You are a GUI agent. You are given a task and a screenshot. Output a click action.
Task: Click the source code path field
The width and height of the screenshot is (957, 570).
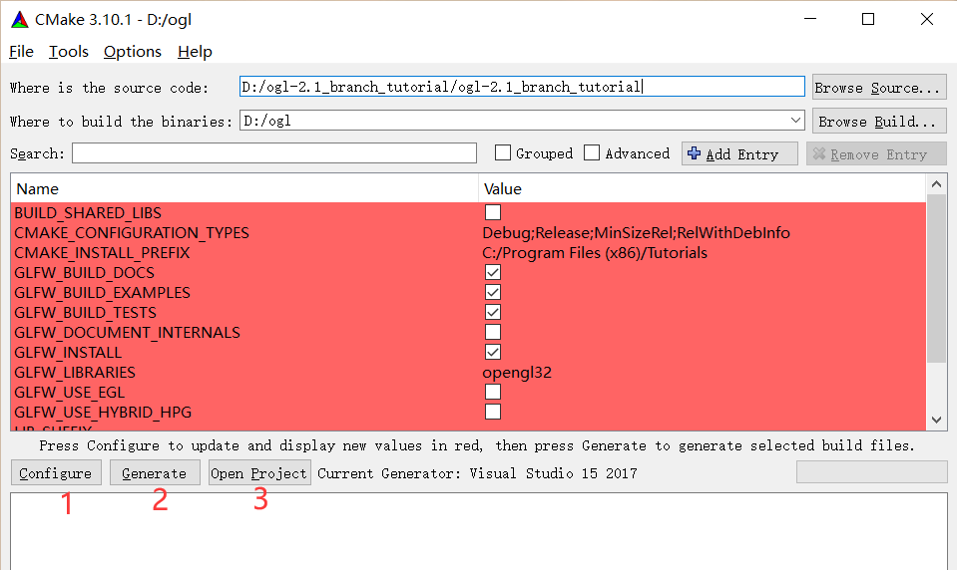point(522,87)
